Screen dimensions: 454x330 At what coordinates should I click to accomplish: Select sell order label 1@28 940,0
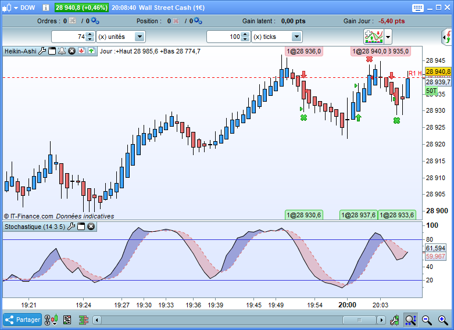tap(369, 51)
